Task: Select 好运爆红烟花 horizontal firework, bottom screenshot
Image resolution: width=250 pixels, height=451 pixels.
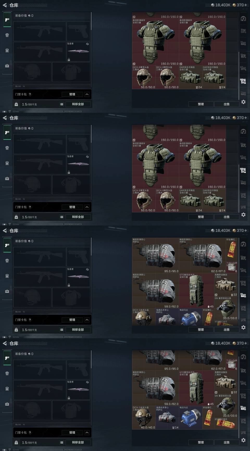Action: [226, 424]
